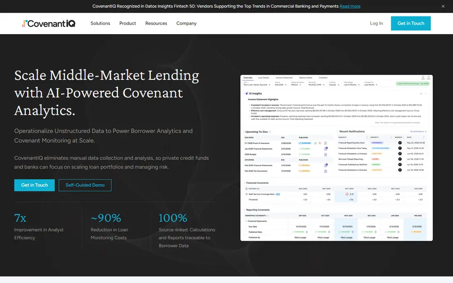The width and height of the screenshot is (453, 283).
Task: Open the Millions display precision dropdown
Action: 296,85
